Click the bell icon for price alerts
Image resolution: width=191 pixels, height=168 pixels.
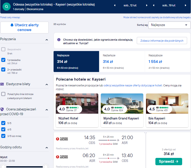point(12,25)
